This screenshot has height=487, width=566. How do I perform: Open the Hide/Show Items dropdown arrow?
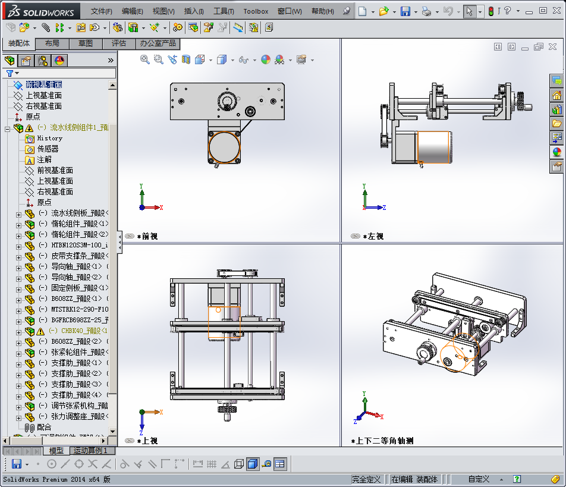point(254,60)
